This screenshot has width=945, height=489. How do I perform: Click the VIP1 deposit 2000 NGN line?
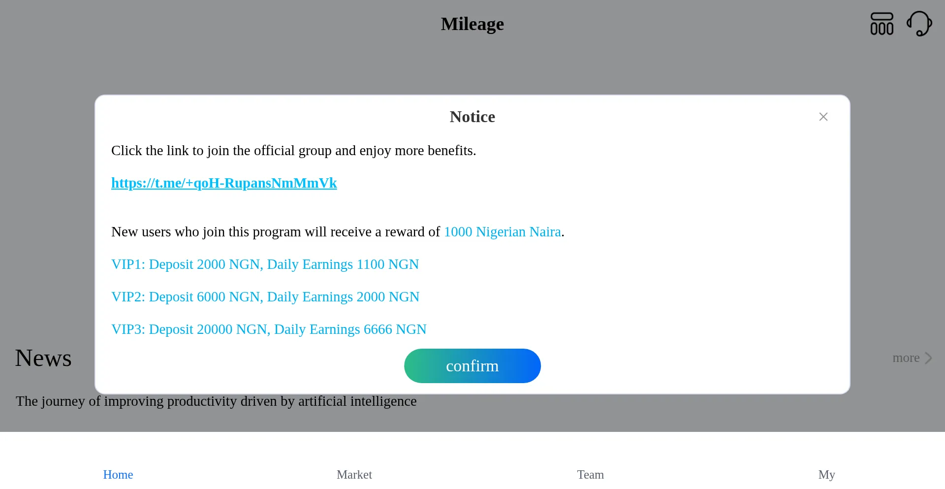click(x=265, y=264)
